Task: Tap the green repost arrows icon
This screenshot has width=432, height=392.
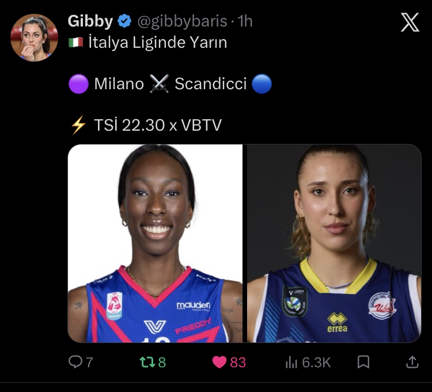Action: click(147, 362)
